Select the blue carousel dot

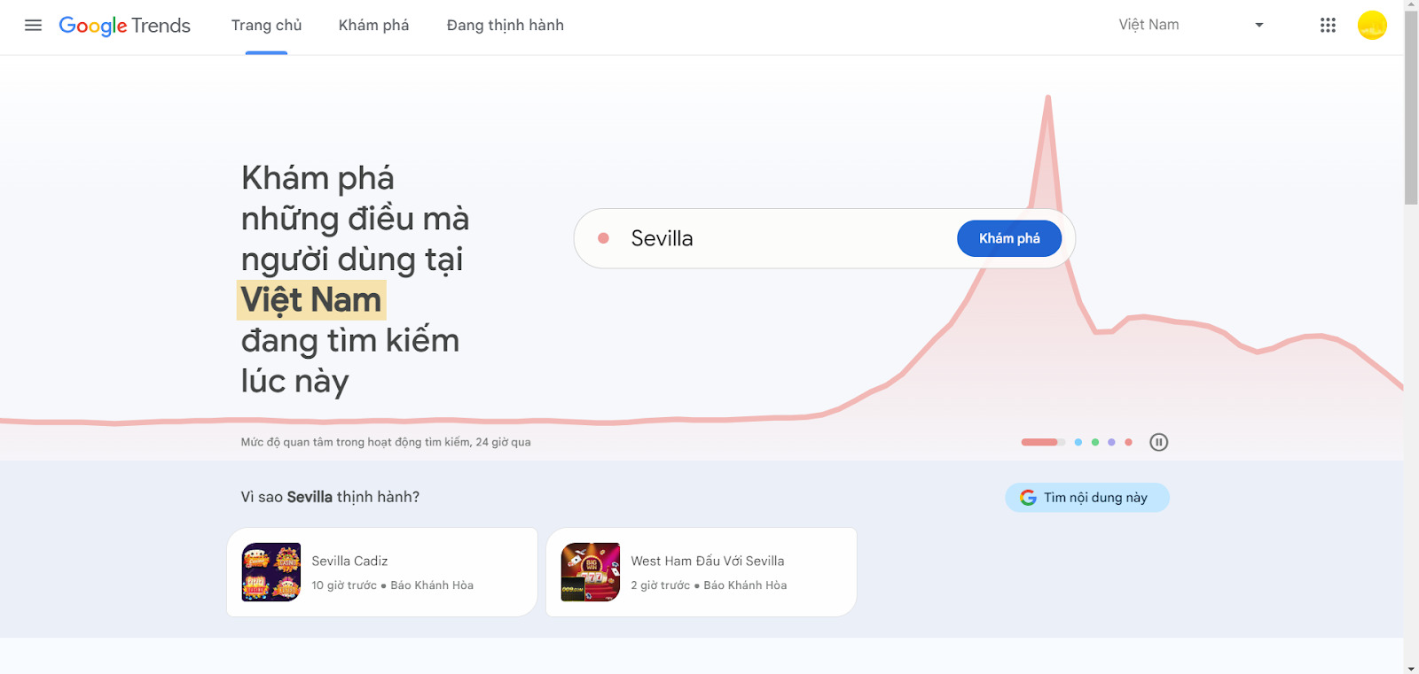coord(1078,441)
